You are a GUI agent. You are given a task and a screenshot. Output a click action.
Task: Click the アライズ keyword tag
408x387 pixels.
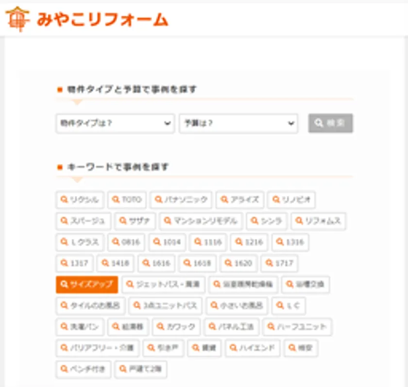(240, 200)
